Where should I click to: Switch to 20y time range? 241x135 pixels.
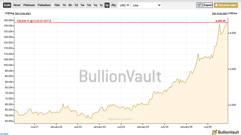coord(114,5)
